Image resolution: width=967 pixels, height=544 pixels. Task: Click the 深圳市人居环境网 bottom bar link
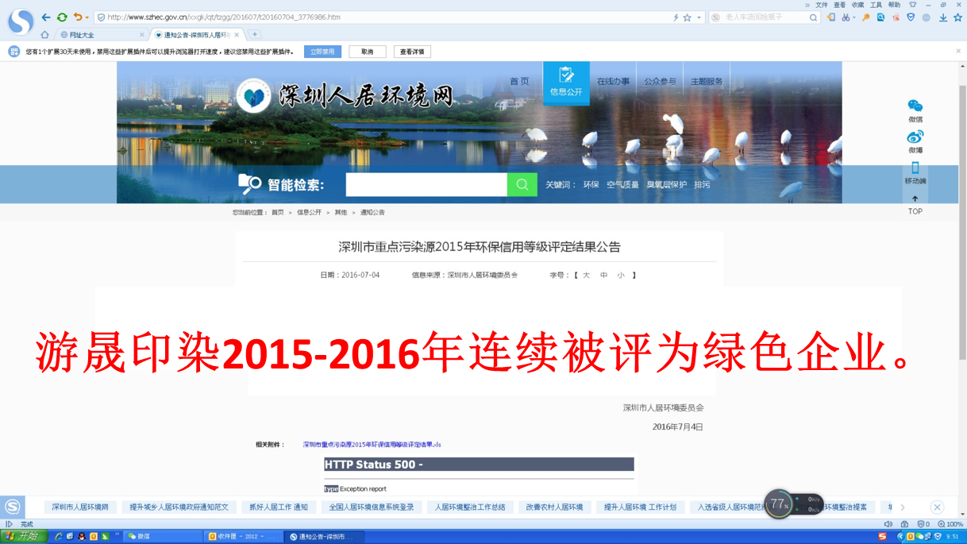pos(80,507)
